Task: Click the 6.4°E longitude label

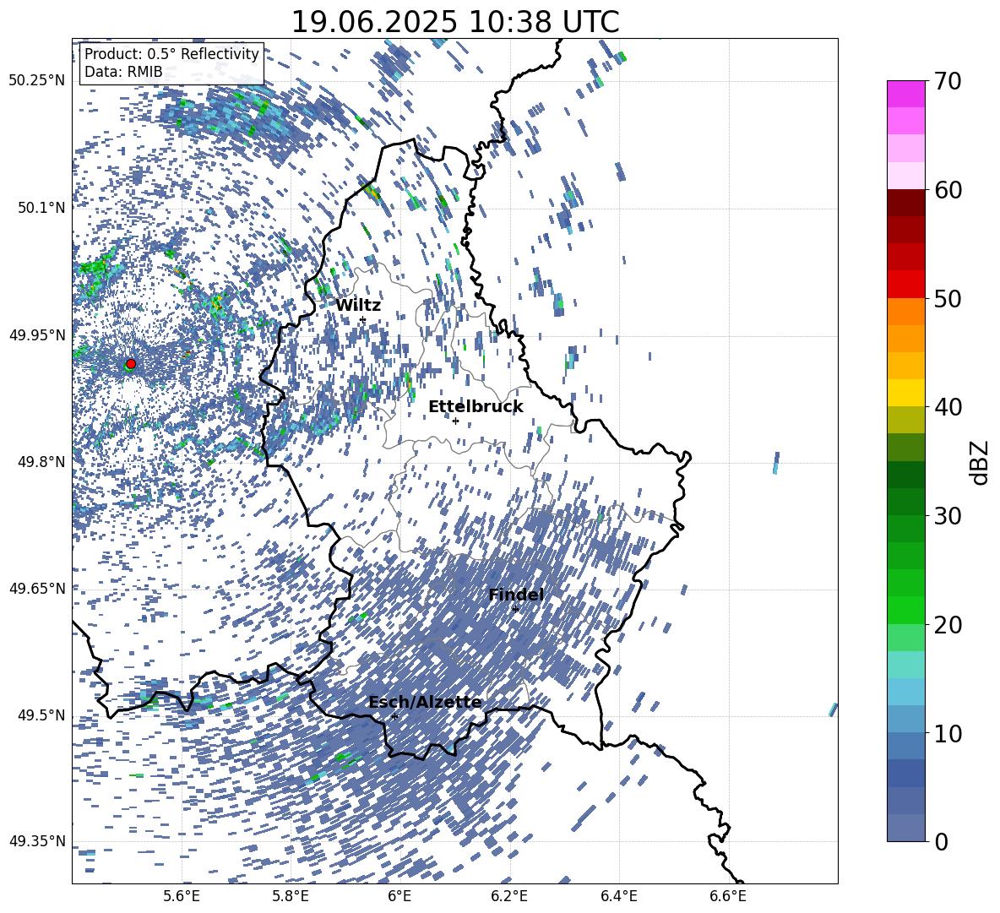Action: [x=618, y=896]
